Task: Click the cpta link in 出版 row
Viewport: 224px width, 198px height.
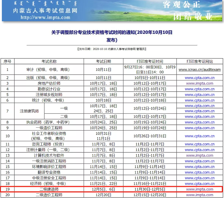Action: tap(199, 78)
